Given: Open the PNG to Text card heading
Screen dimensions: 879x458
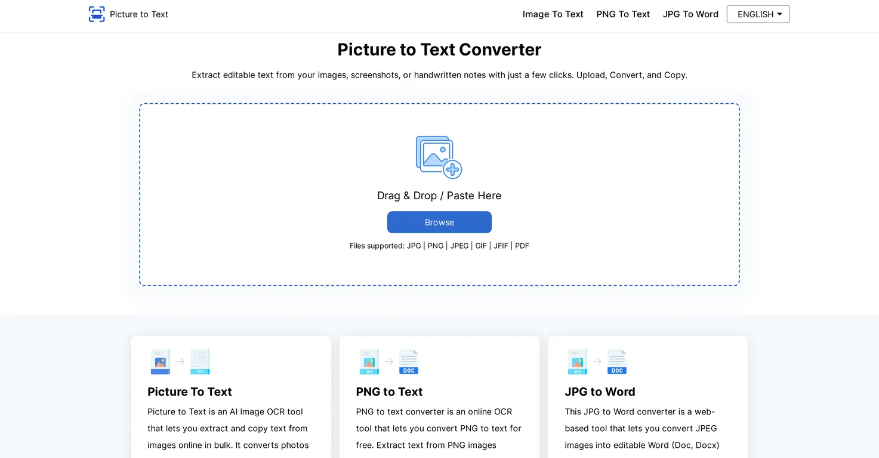Looking at the screenshot, I should [x=389, y=392].
